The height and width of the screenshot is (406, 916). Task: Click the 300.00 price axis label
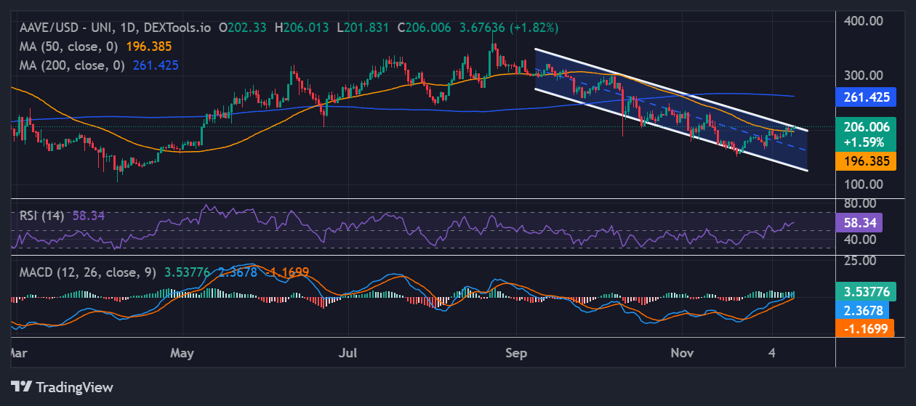pos(863,76)
